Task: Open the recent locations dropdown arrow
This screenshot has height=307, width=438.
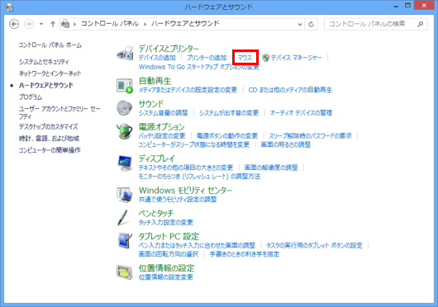Action: (x=41, y=24)
